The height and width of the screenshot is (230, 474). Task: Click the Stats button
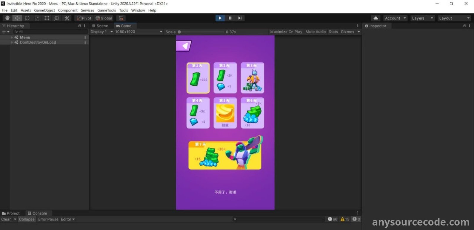(x=333, y=32)
